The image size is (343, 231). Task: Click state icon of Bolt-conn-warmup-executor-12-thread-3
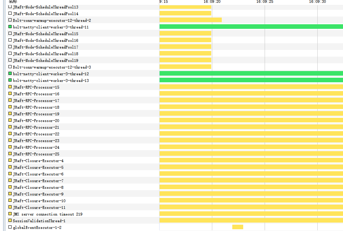10,67
